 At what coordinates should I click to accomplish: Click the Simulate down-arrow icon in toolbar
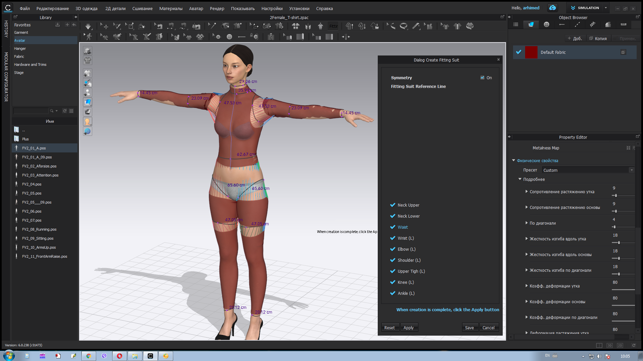88,26
